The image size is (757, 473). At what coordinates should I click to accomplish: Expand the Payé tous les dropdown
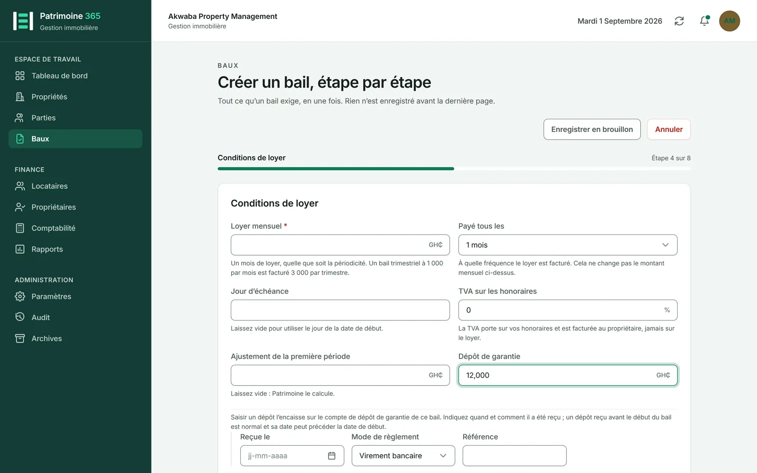[568, 245]
